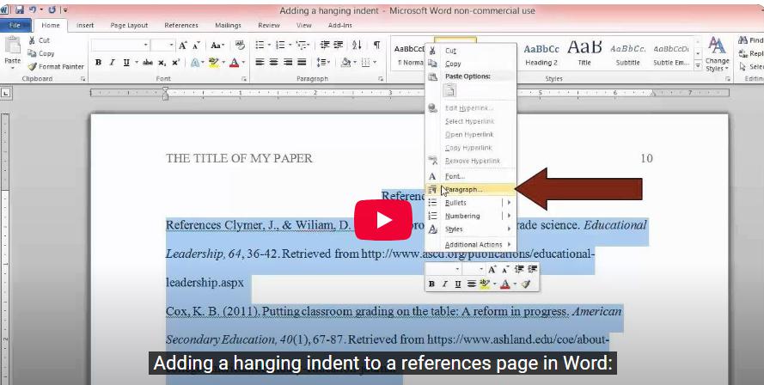764x385 pixels.
Task: Toggle Underline on the mini toolbar
Action: tap(458, 284)
